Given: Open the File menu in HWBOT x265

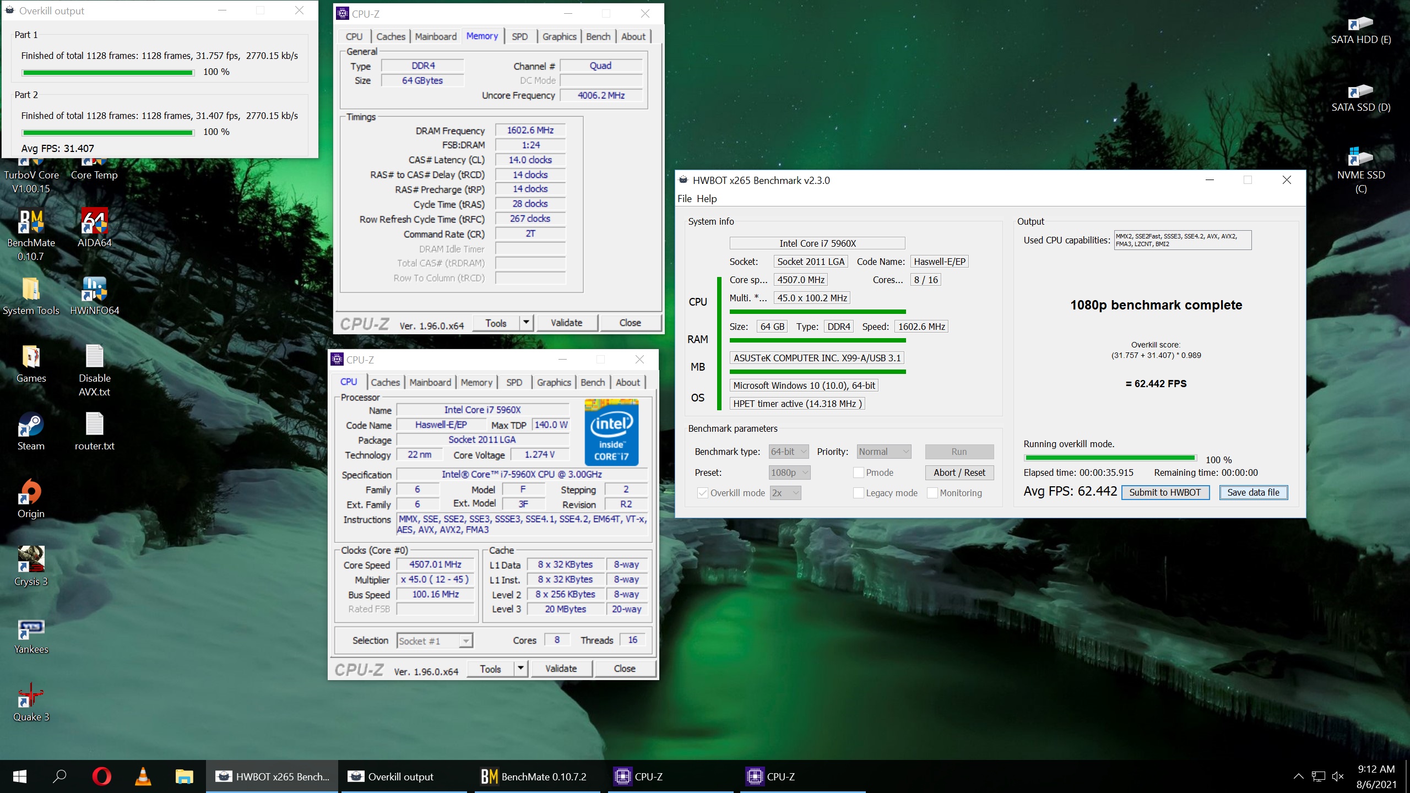Looking at the screenshot, I should [x=685, y=199].
